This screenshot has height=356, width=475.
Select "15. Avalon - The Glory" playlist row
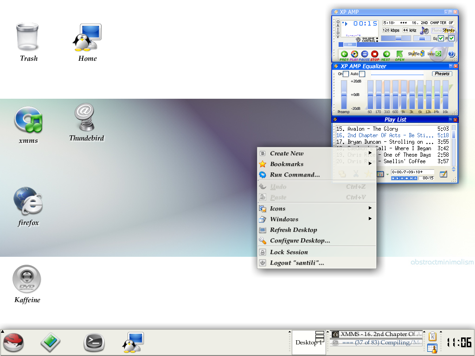pyautogui.click(x=392, y=129)
